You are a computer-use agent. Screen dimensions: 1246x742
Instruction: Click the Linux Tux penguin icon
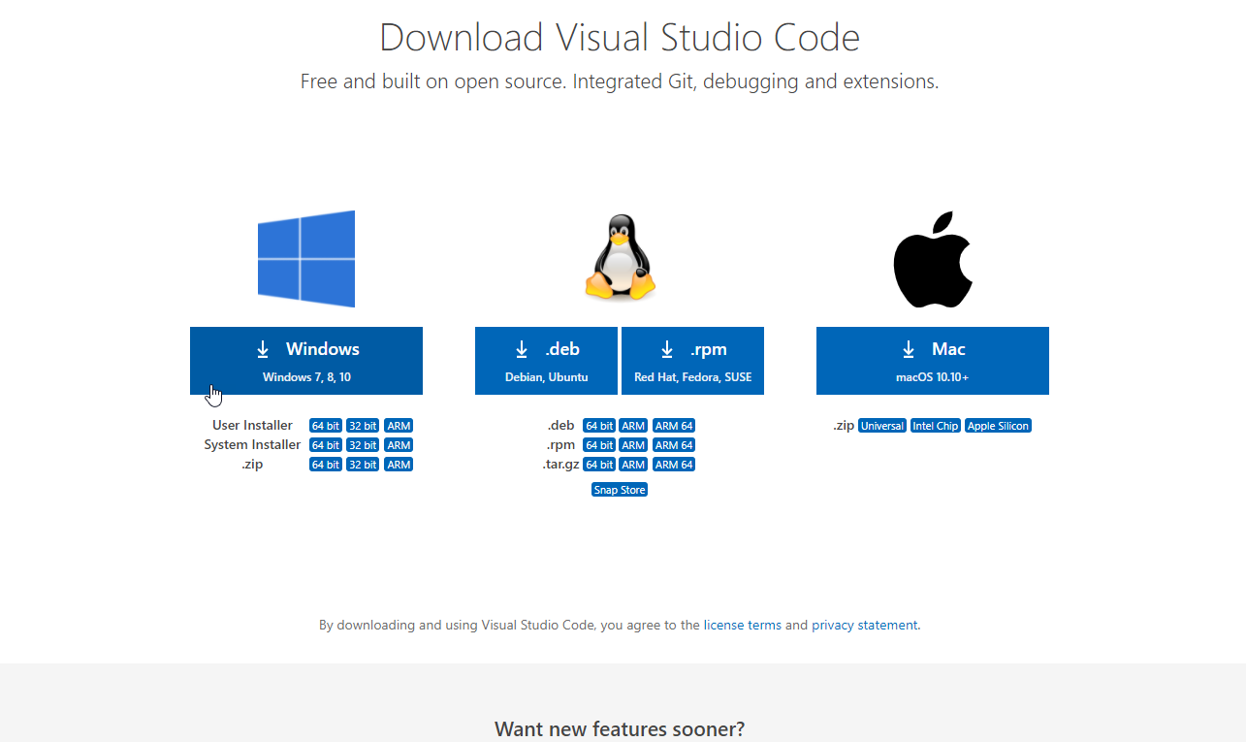pos(621,258)
